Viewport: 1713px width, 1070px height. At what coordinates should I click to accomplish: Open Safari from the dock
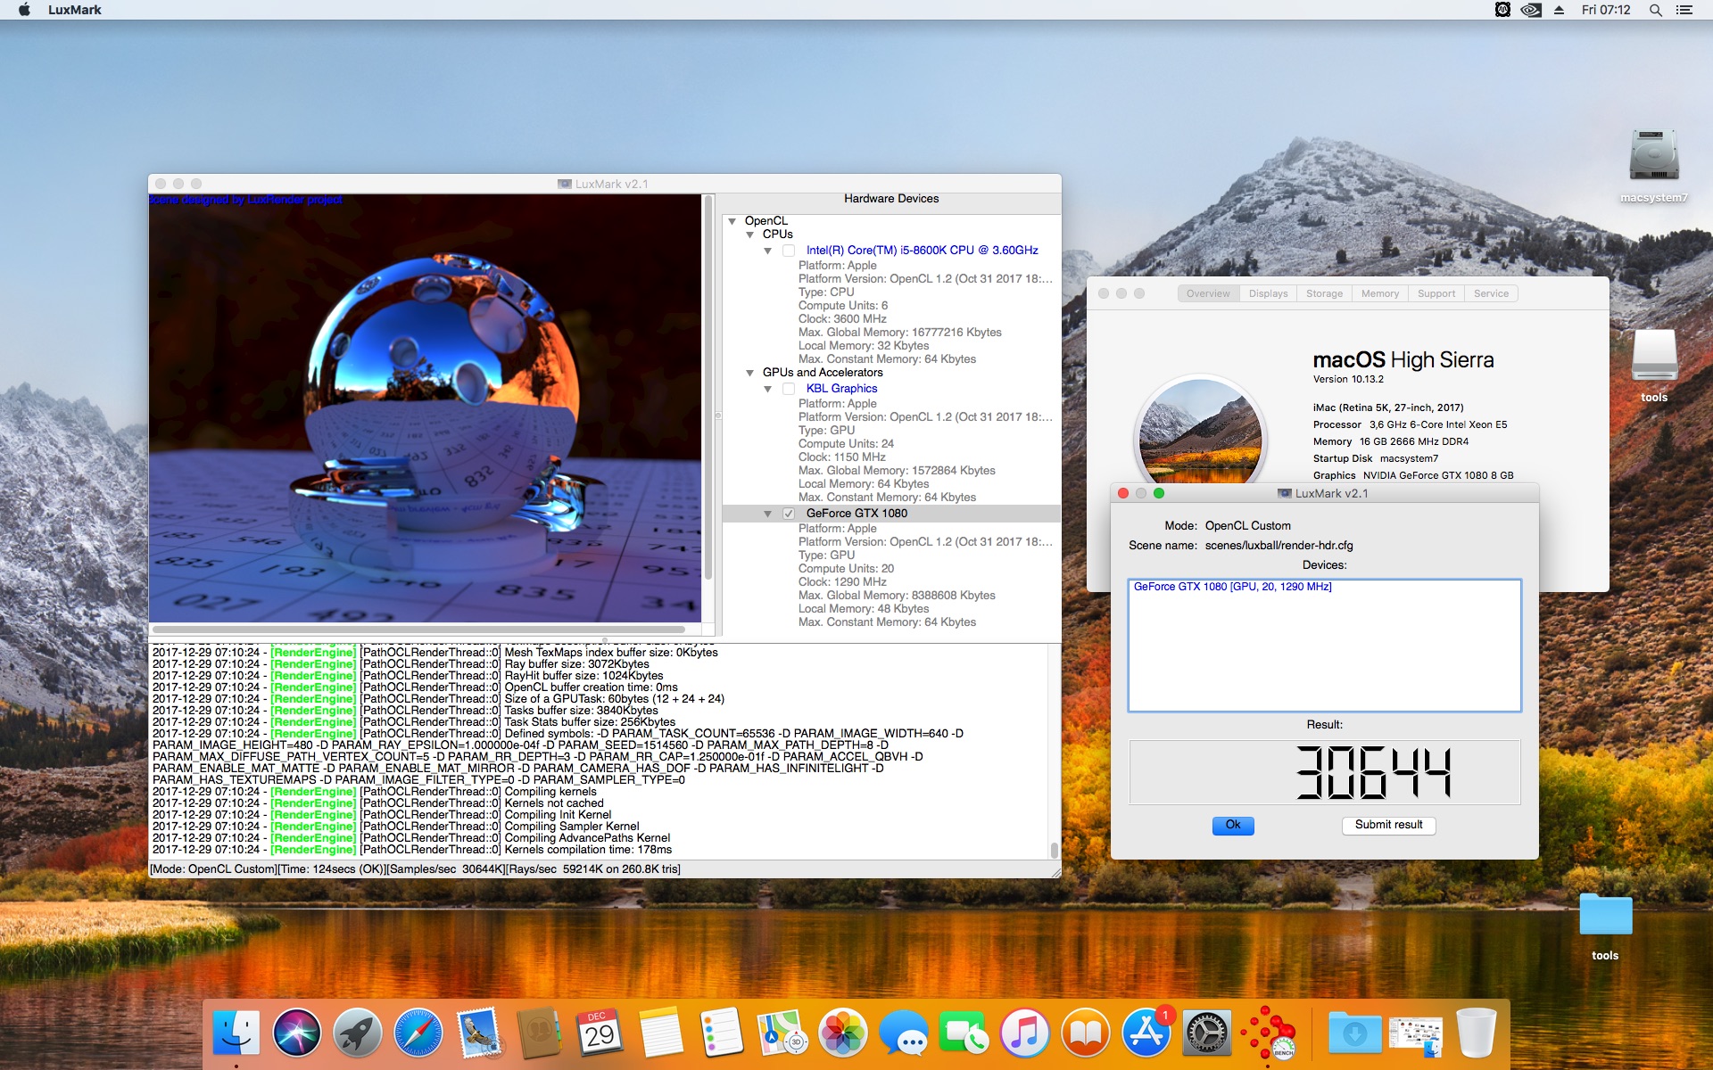tap(418, 1033)
